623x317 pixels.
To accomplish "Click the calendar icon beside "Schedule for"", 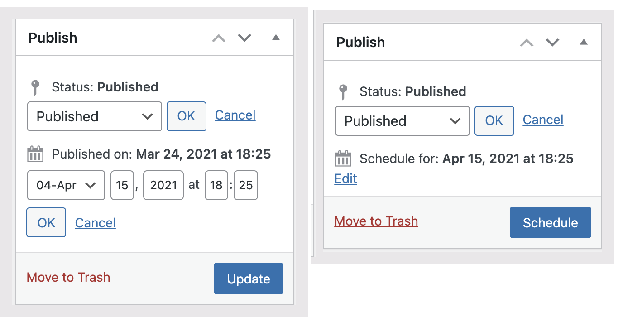I will (x=343, y=158).
